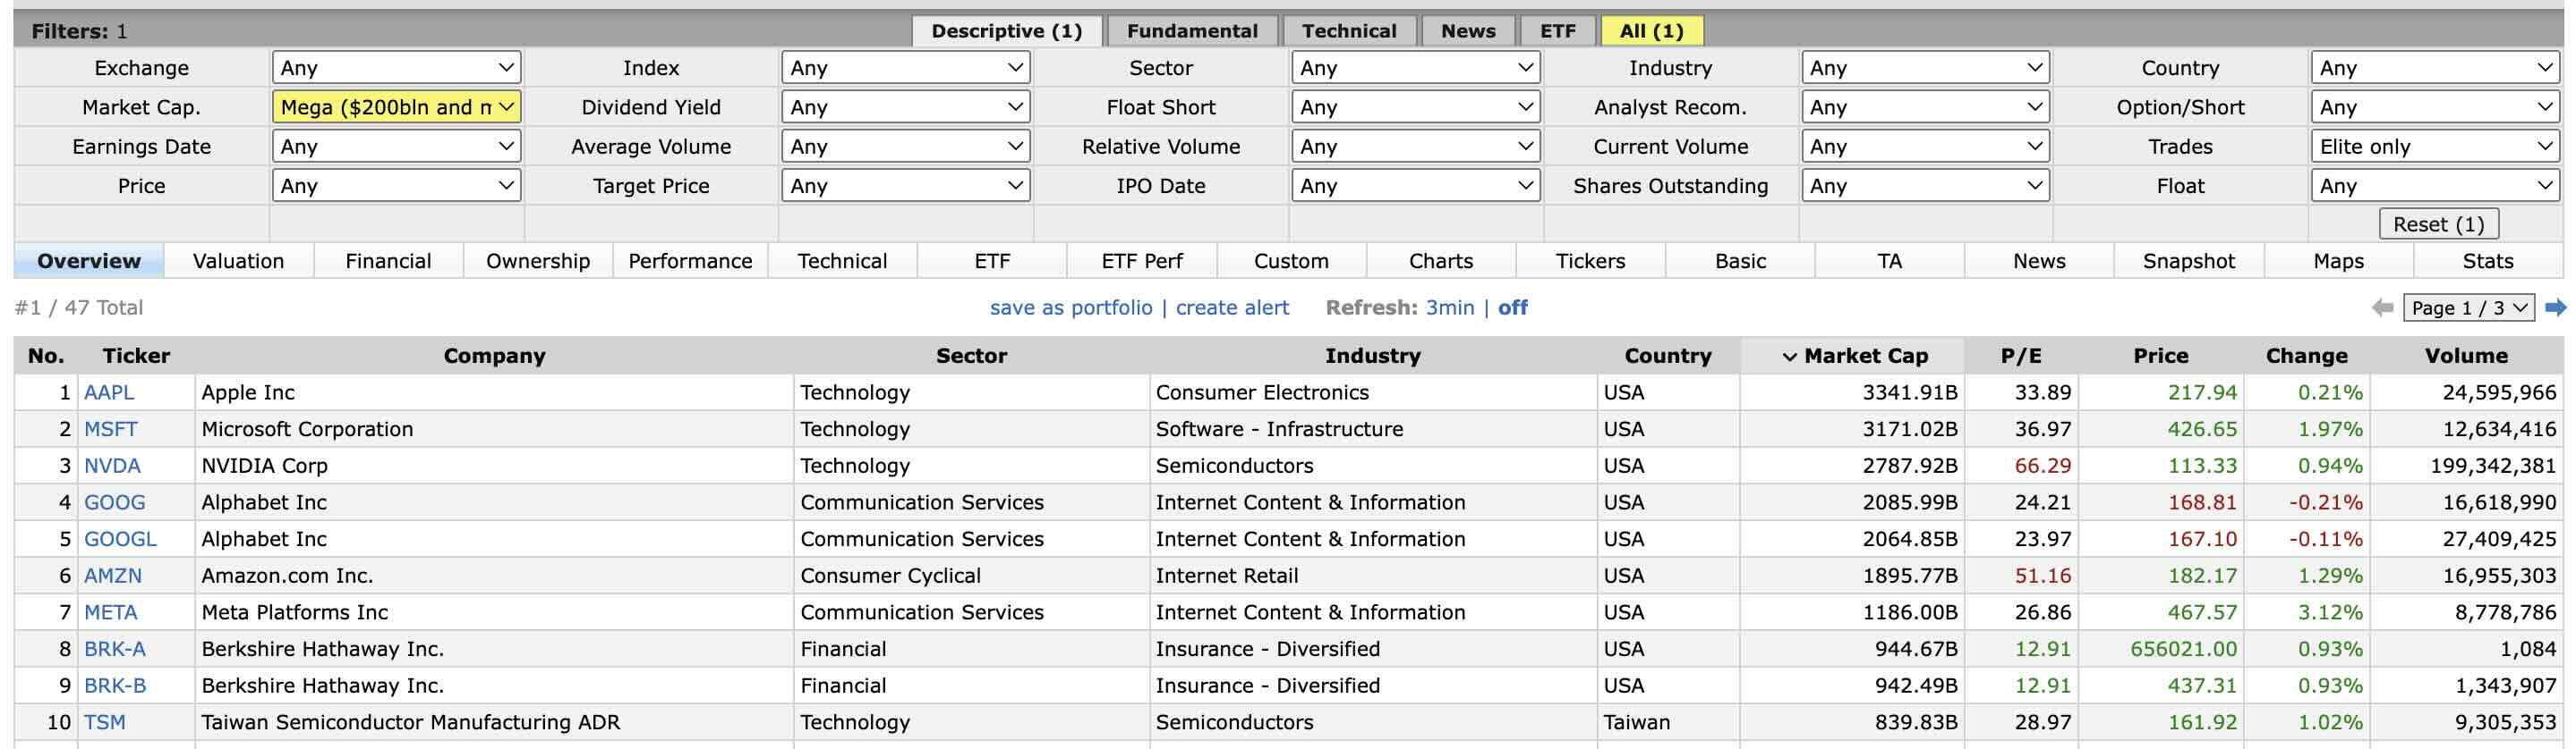
Task: Open the NVDA ticker link
Action: [x=112, y=467]
